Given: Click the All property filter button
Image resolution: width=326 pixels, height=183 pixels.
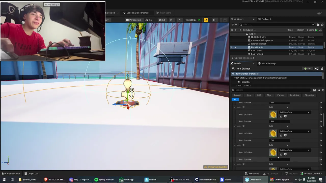Looking at the screenshot, I should click(235, 99).
